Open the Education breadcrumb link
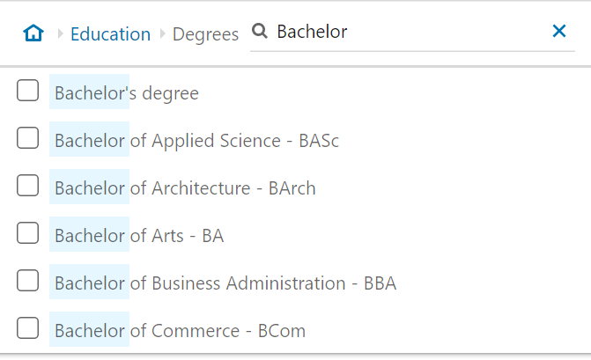The image size is (591, 360). pos(110,34)
